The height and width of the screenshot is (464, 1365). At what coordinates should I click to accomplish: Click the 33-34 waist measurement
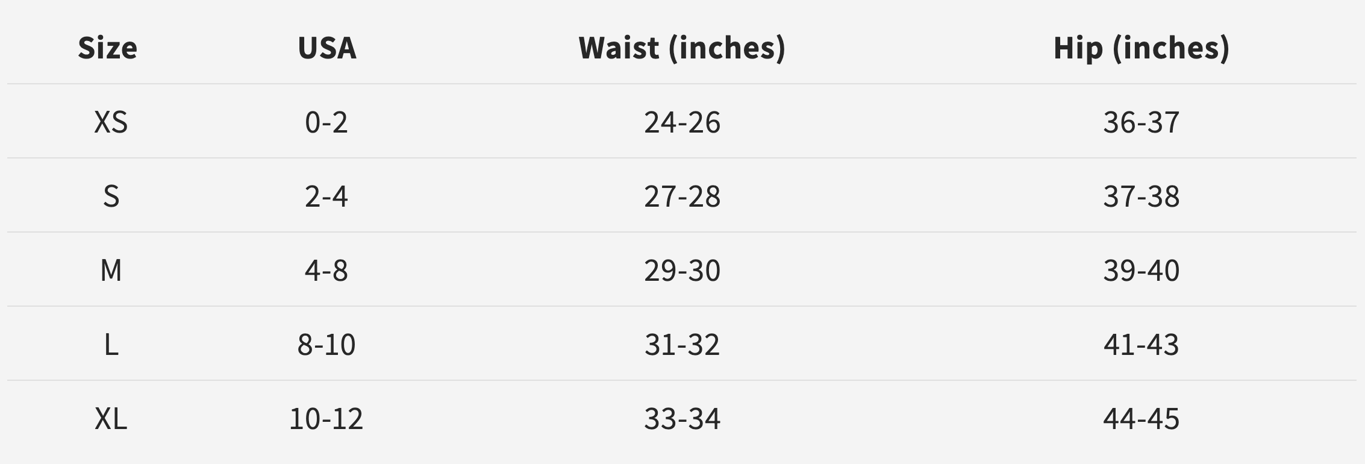coord(682,419)
